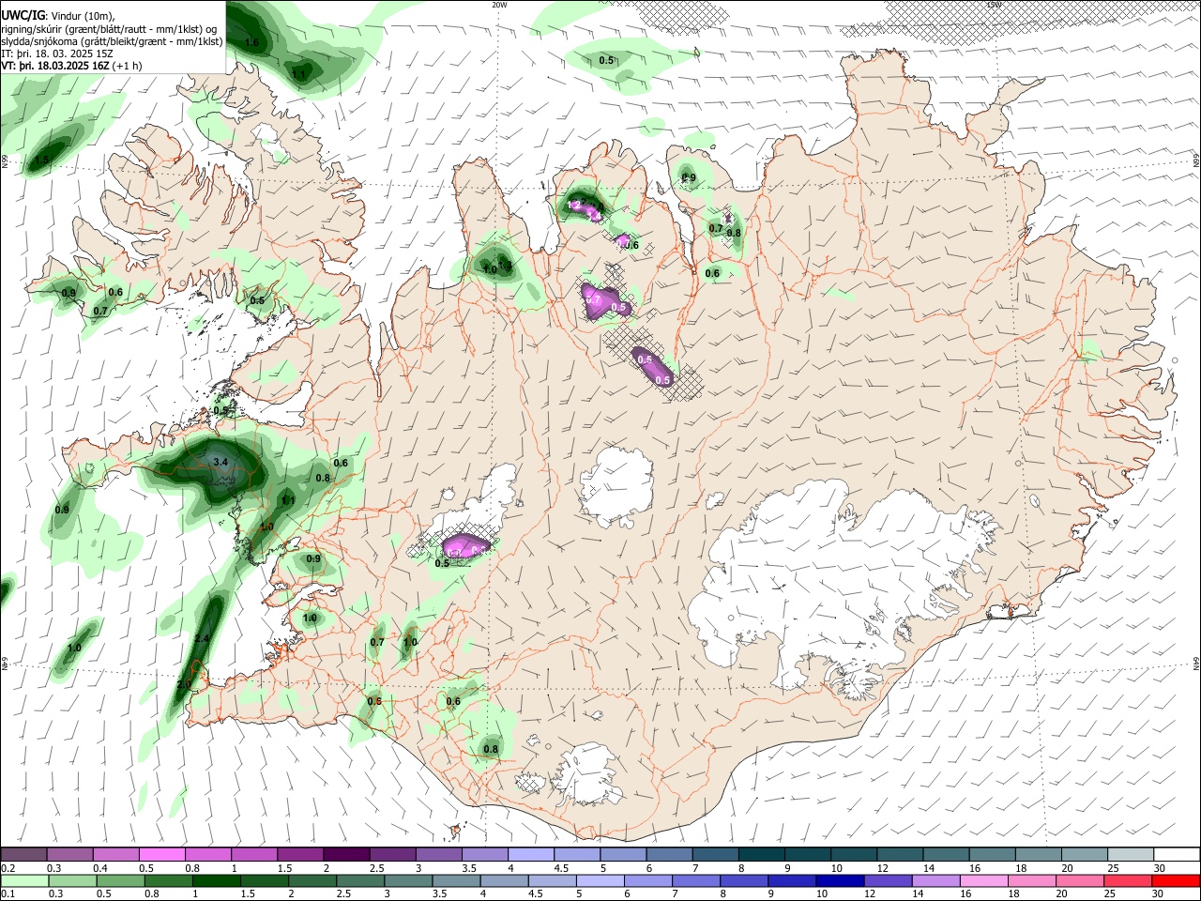Pick the 1.5–2 magenta upper legend swatch
The image size is (1201, 901).
coord(300,854)
